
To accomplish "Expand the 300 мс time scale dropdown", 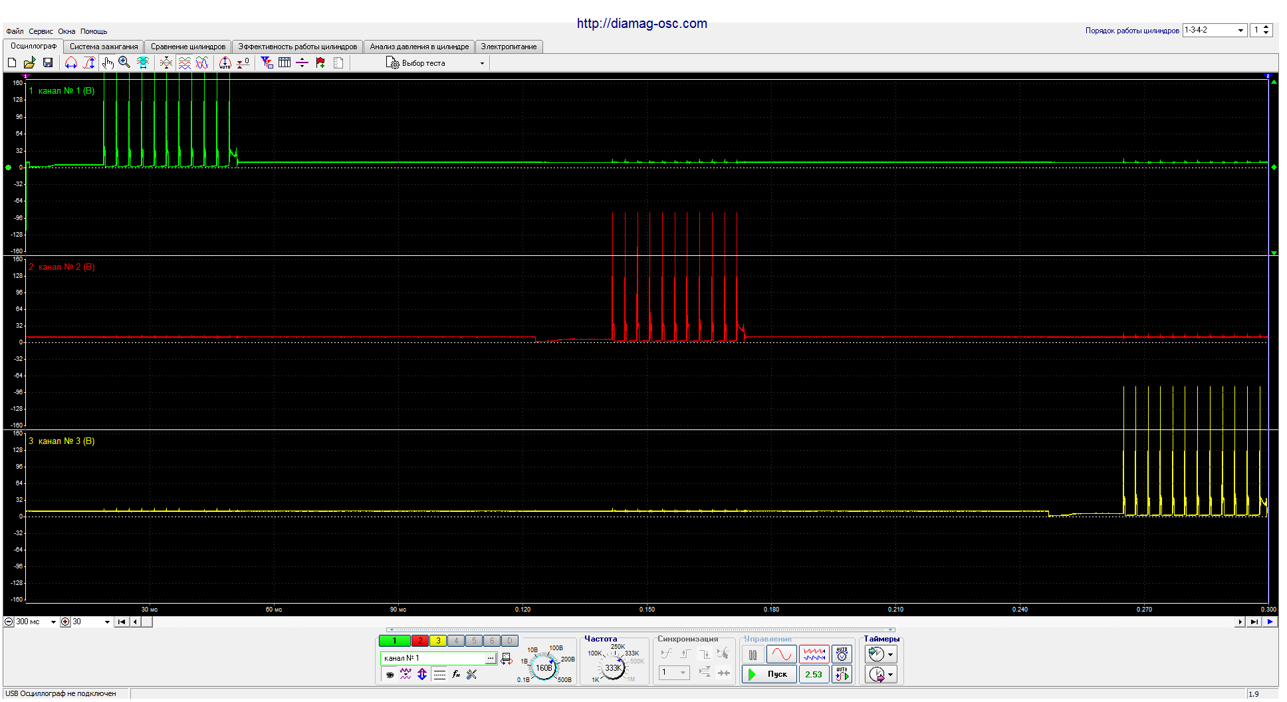I will click(x=53, y=622).
